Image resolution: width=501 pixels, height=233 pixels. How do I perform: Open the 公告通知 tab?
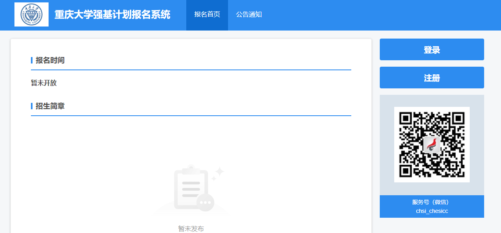pos(249,15)
